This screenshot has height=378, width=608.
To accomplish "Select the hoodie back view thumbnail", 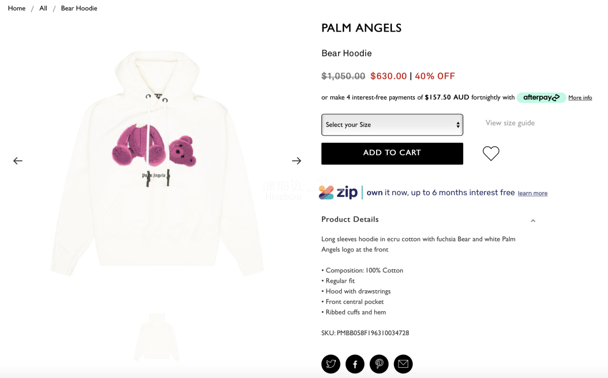I will point(157,337).
